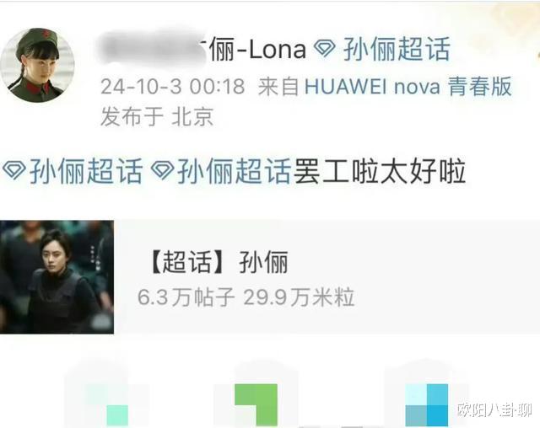Click the second diamond icon in the post text
Viewport: 540px width, 428px height.
pyautogui.click(x=162, y=171)
